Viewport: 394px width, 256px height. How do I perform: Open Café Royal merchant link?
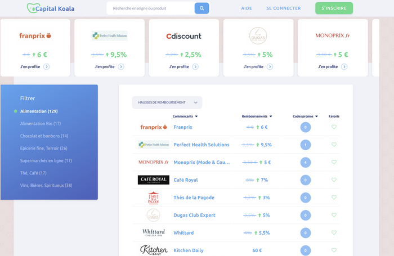pyautogui.click(x=186, y=180)
